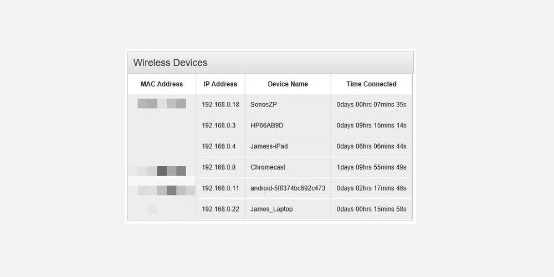Select the HP66AB9D device entry
554x277 pixels.
pyautogui.click(x=267, y=125)
